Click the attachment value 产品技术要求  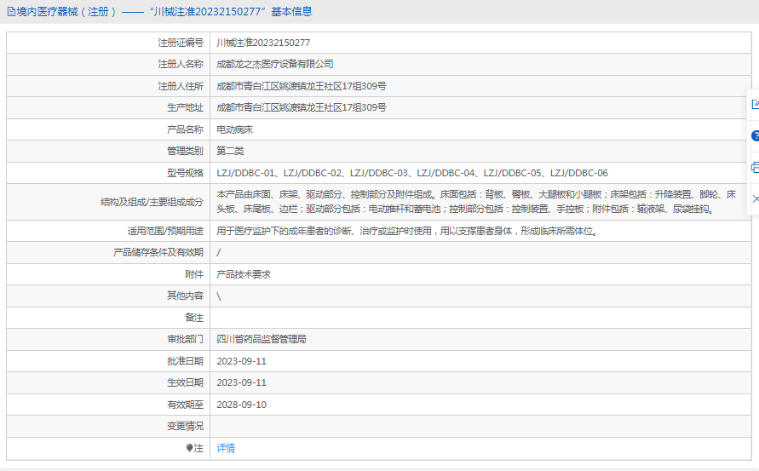pos(244,274)
